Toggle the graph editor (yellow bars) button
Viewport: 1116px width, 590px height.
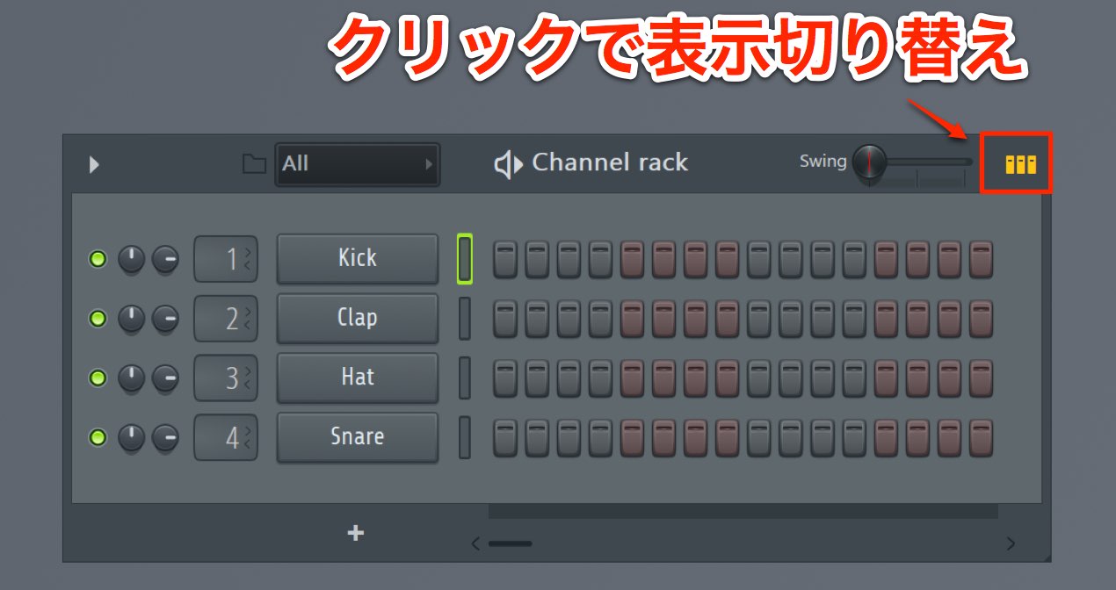[x=1020, y=164]
